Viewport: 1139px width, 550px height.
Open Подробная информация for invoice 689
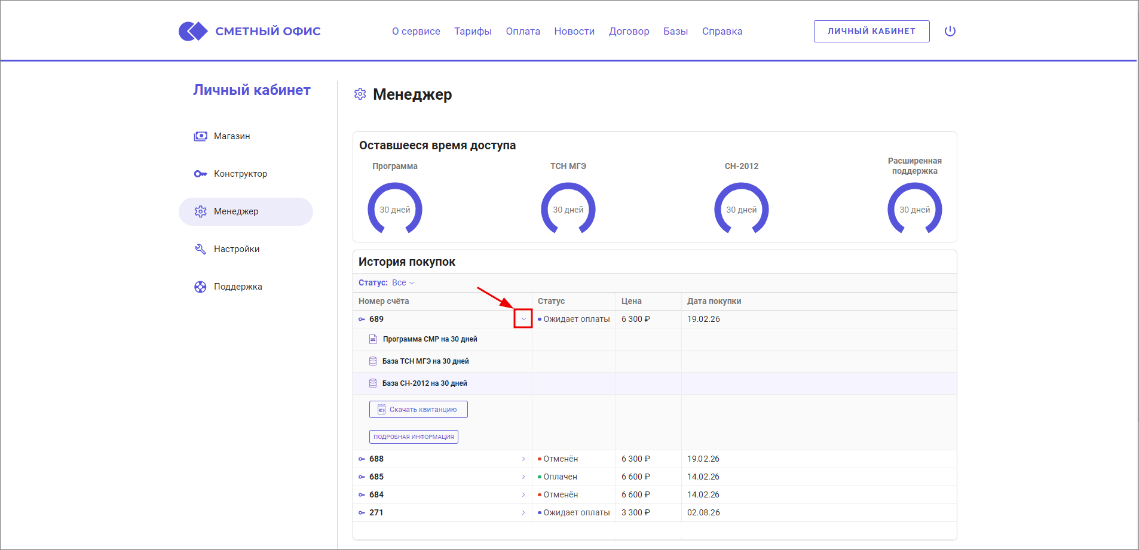pyautogui.click(x=414, y=437)
